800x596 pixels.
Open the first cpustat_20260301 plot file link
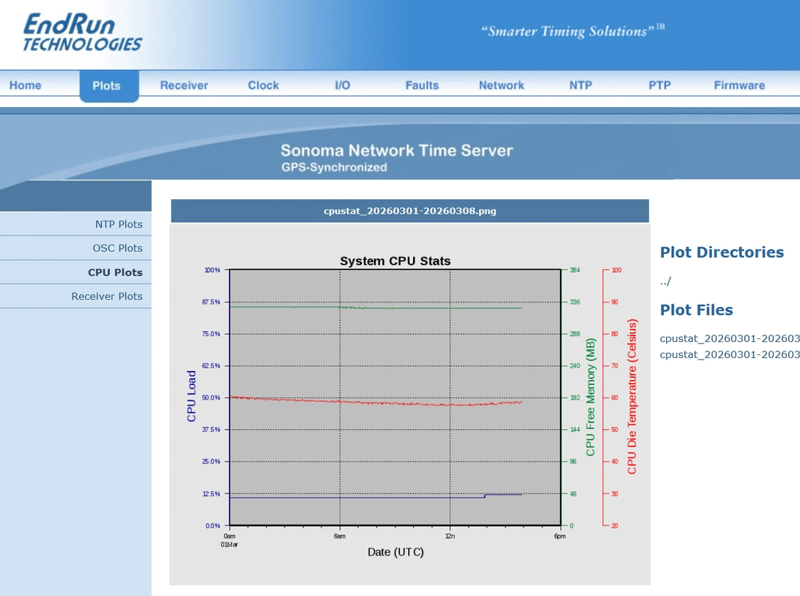(729, 338)
